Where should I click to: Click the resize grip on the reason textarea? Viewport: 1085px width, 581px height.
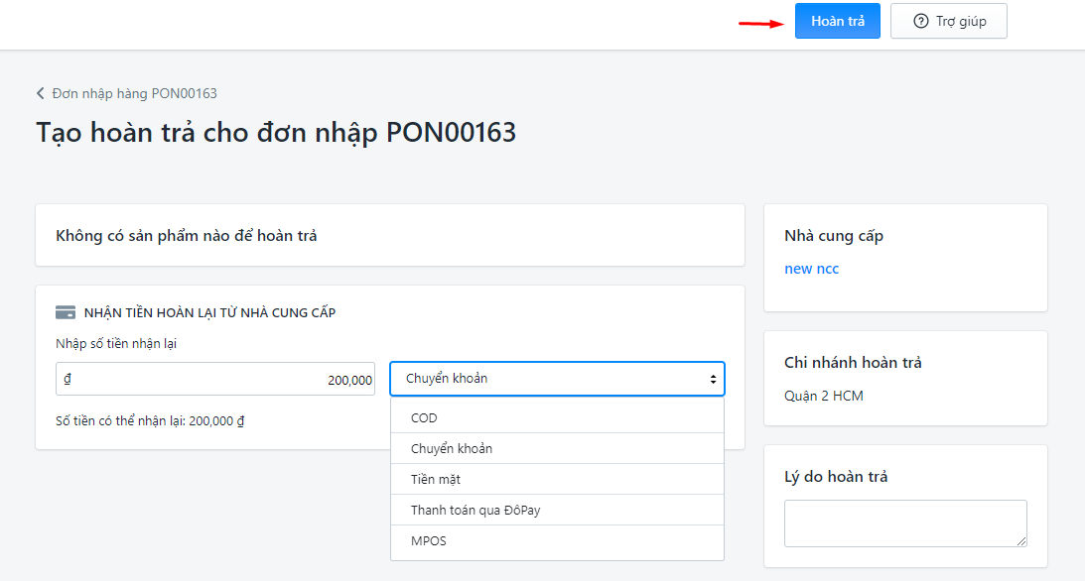tap(1021, 541)
